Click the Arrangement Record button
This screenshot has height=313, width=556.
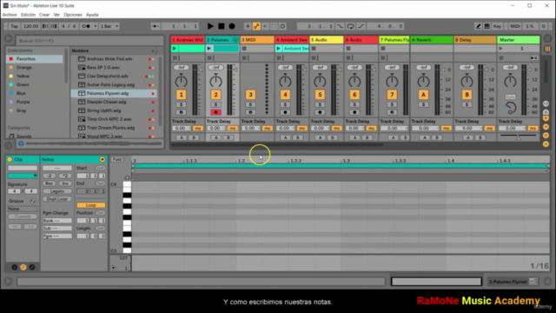(x=232, y=26)
